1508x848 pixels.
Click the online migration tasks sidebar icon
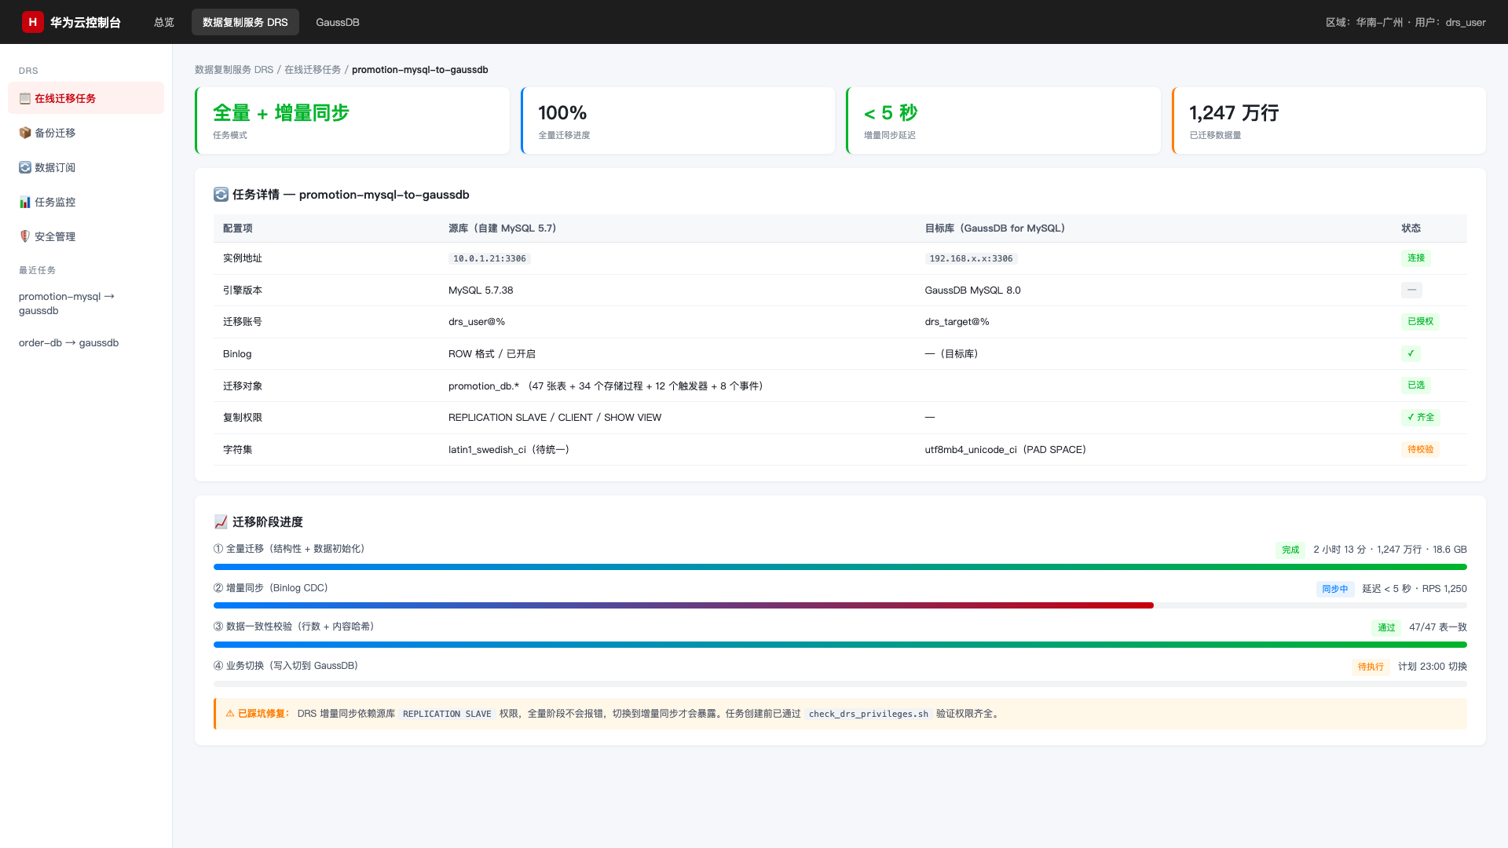(x=25, y=98)
